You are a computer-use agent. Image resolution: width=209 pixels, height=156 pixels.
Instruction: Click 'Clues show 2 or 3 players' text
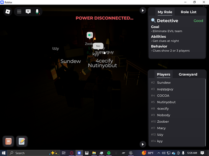pyautogui.click(x=171, y=51)
